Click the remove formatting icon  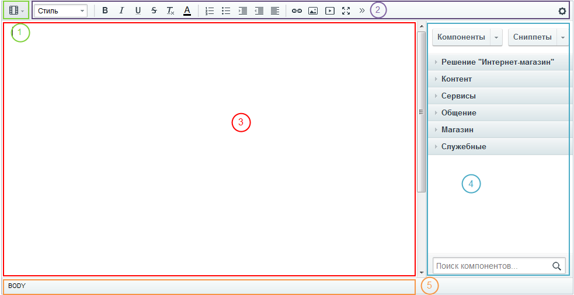tap(170, 10)
